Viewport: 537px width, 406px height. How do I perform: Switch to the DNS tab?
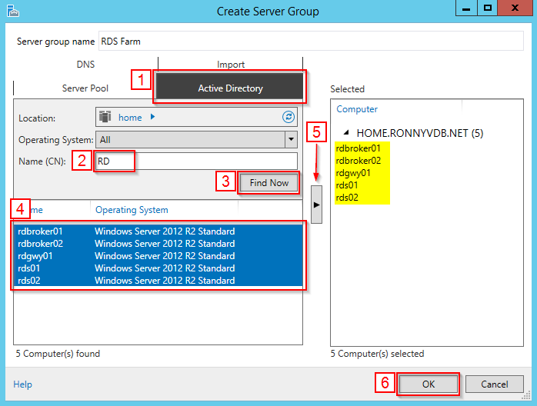(85, 65)
